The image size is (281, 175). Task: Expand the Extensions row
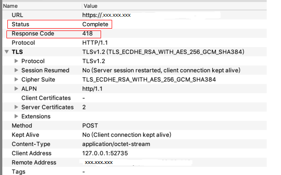pos(16,116)
